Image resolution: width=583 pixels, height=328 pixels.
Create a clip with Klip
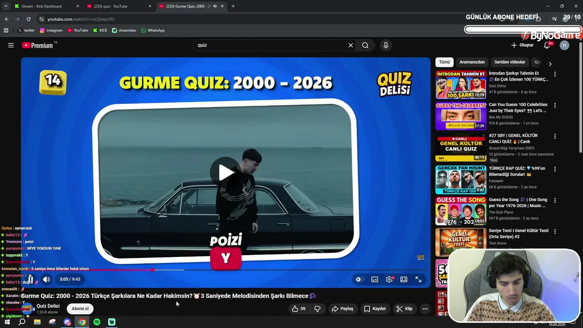pos(404,308)
